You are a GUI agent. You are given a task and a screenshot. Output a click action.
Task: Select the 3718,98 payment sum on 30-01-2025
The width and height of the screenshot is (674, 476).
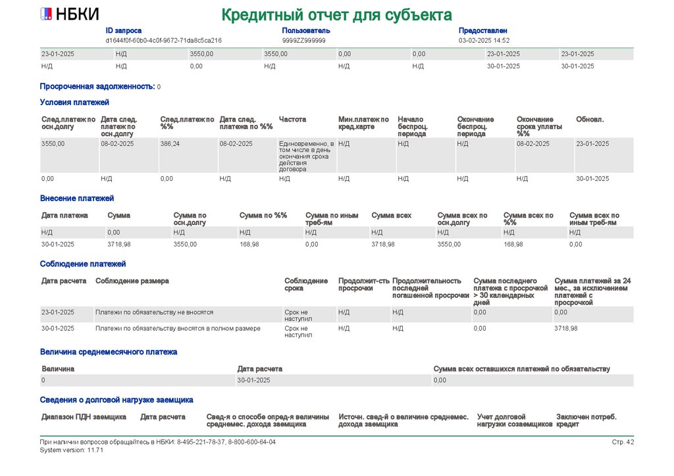[x=119, y=244]
